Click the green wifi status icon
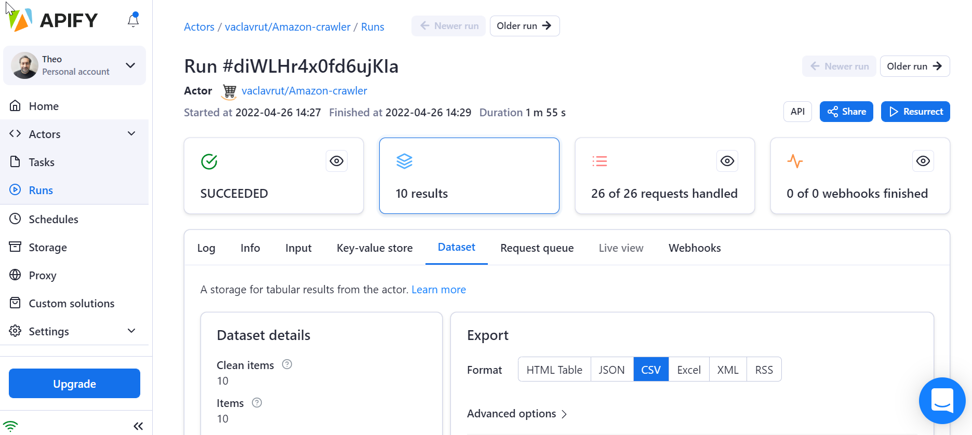 pyautogui.click(x=10, y=426)
